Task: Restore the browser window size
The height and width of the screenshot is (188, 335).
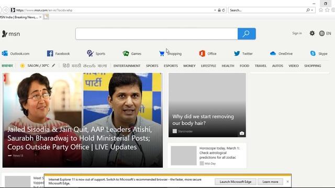Action: 326,4
